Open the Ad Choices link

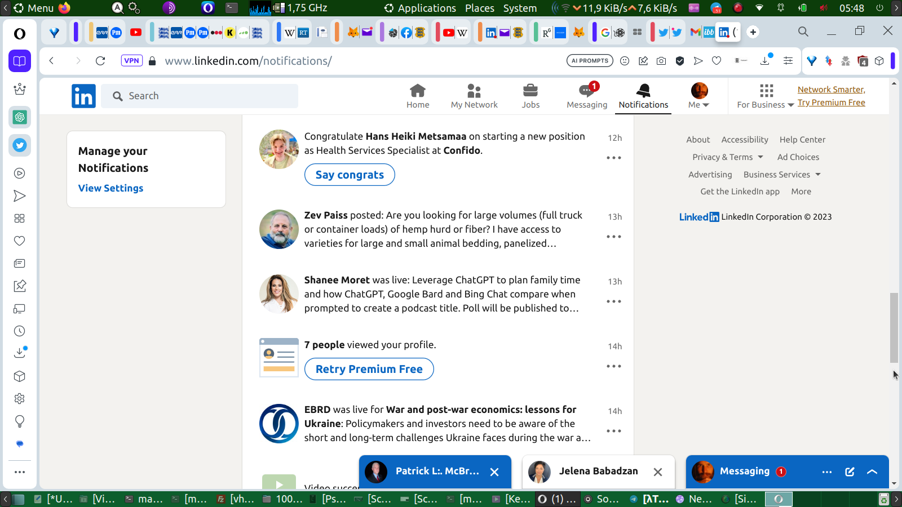(x=798, y=157)
